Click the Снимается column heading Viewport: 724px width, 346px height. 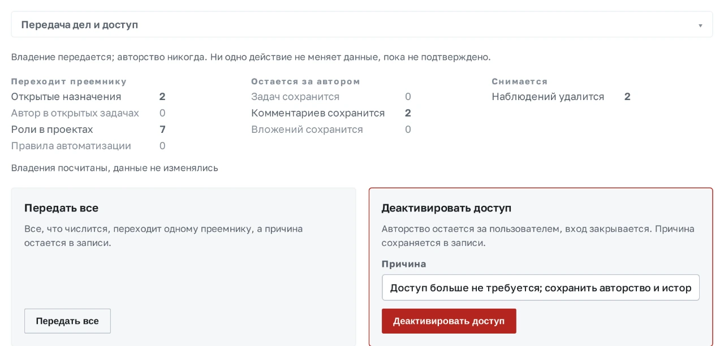520,81
